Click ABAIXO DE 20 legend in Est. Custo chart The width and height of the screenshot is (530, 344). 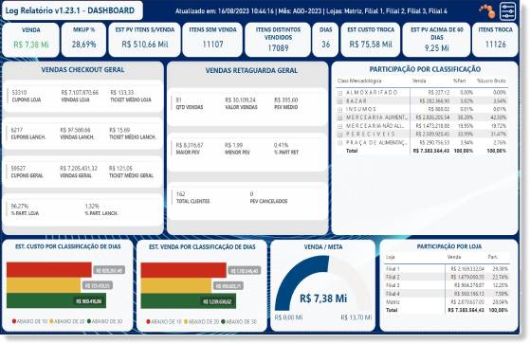(67, 321)
